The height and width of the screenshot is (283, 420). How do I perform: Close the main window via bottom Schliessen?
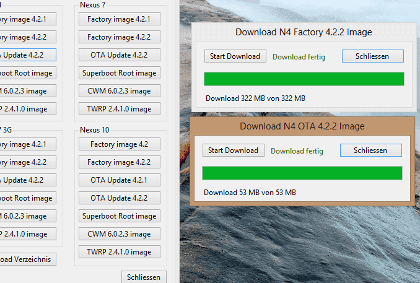click(x=144, y=277)
